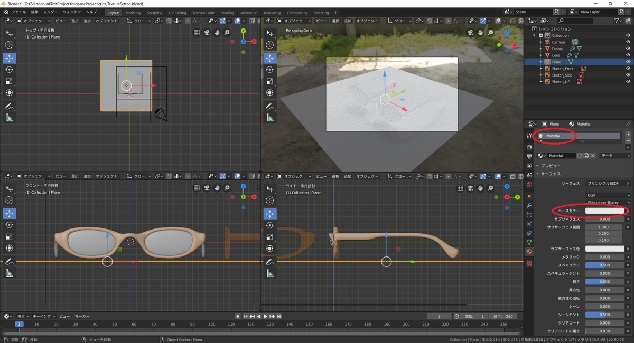Viewport: 634px width, 343px height.
Task: Switch to the UV Editing workspace tab
Action: coord(178,13)
